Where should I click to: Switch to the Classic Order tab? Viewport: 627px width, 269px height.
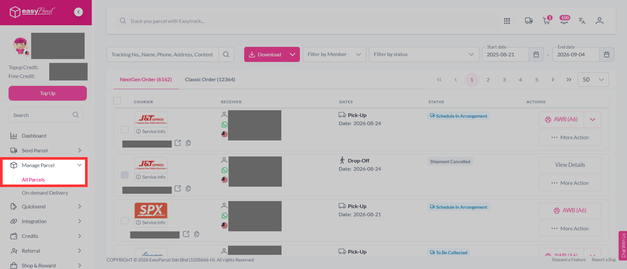[x=210, y=79]
